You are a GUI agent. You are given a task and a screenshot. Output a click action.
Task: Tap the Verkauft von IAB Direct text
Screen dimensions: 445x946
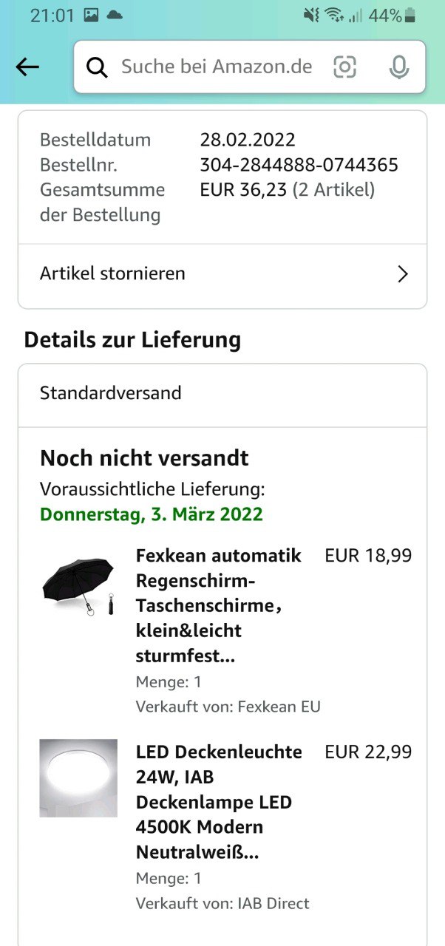pyautogui.click(x=222, y=903)
